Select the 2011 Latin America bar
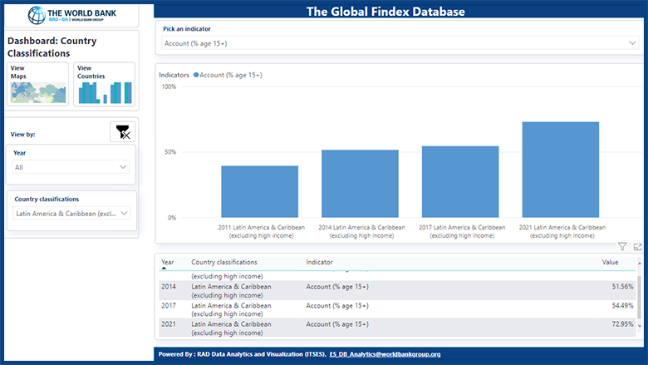 (259, 192)
